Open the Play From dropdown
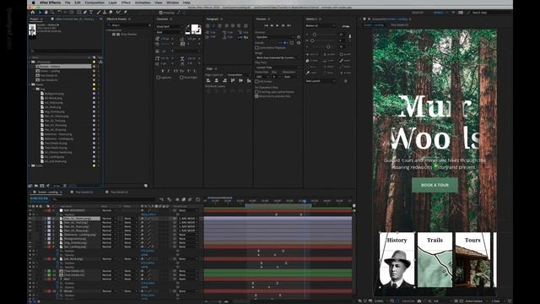Screen dimensions: 540x304 (278, 68)
